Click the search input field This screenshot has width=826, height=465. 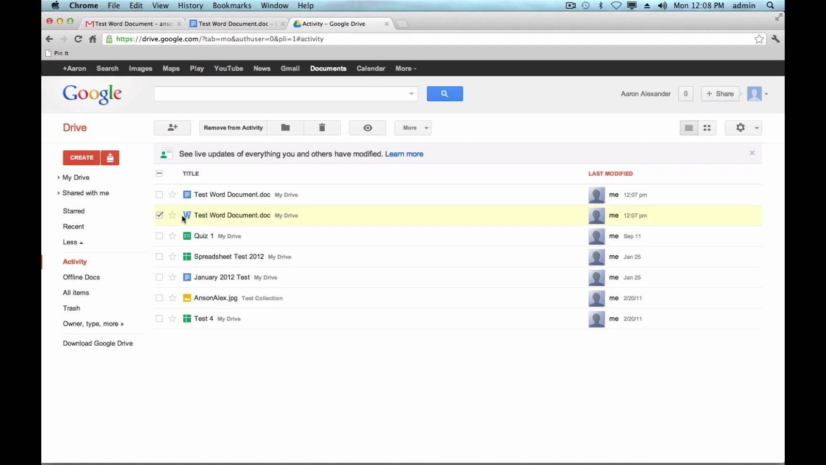pyautogui.click(x=281, y=94)
